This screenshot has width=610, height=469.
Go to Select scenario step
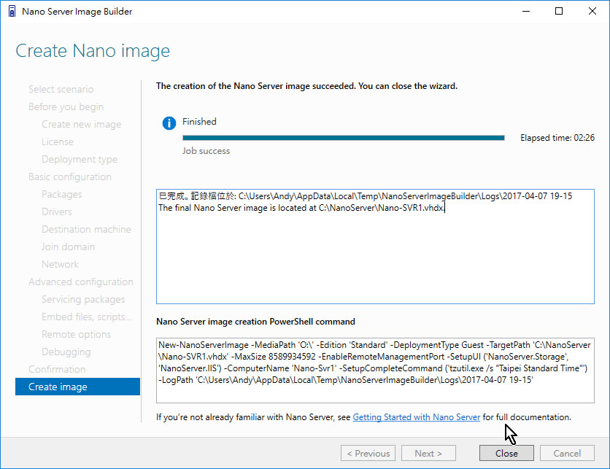tap(61, 89)
